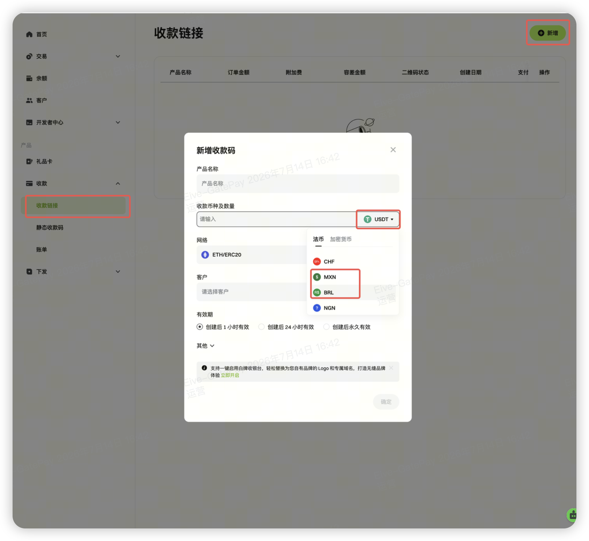Click the 二维码状态 column header

coord(415,72)
